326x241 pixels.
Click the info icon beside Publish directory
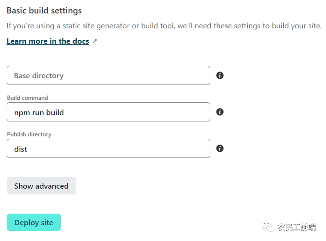pyautogui.click(x=220, y=148)
